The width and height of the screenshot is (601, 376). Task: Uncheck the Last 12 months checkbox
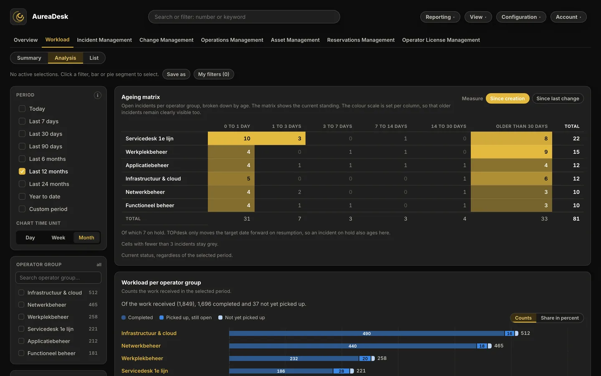[x=22, y=171]
